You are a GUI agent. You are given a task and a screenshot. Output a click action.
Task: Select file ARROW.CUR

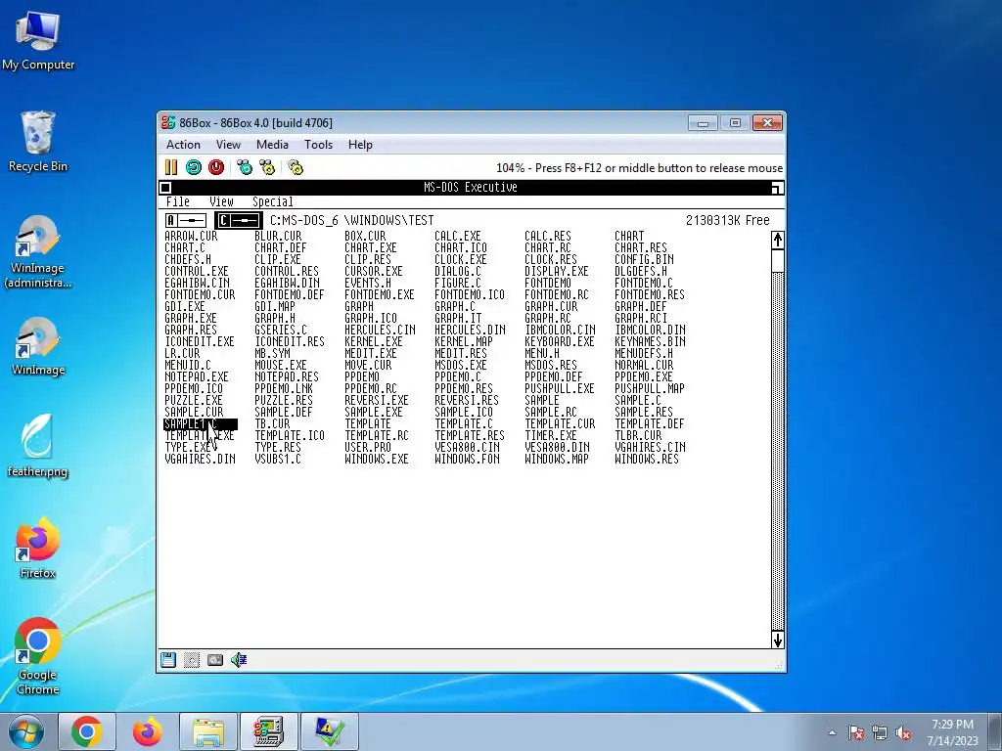[x=191, y=237]
